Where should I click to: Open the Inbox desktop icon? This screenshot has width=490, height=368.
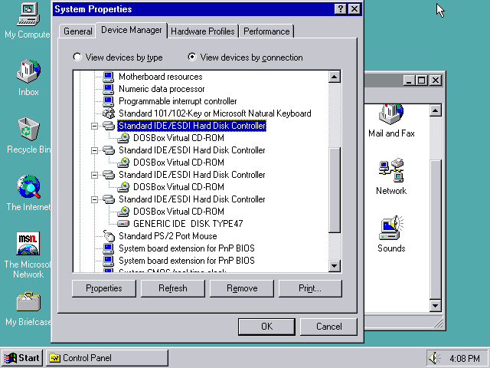tap(28, 73)
